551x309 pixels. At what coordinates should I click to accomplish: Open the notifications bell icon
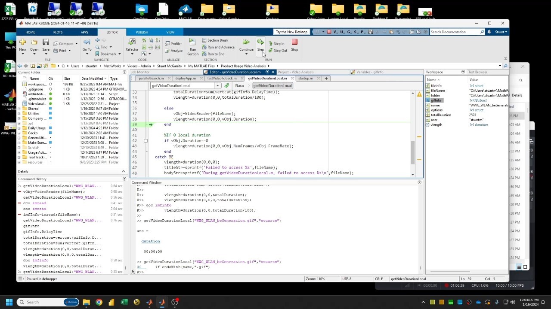click(x=490, y=32)
